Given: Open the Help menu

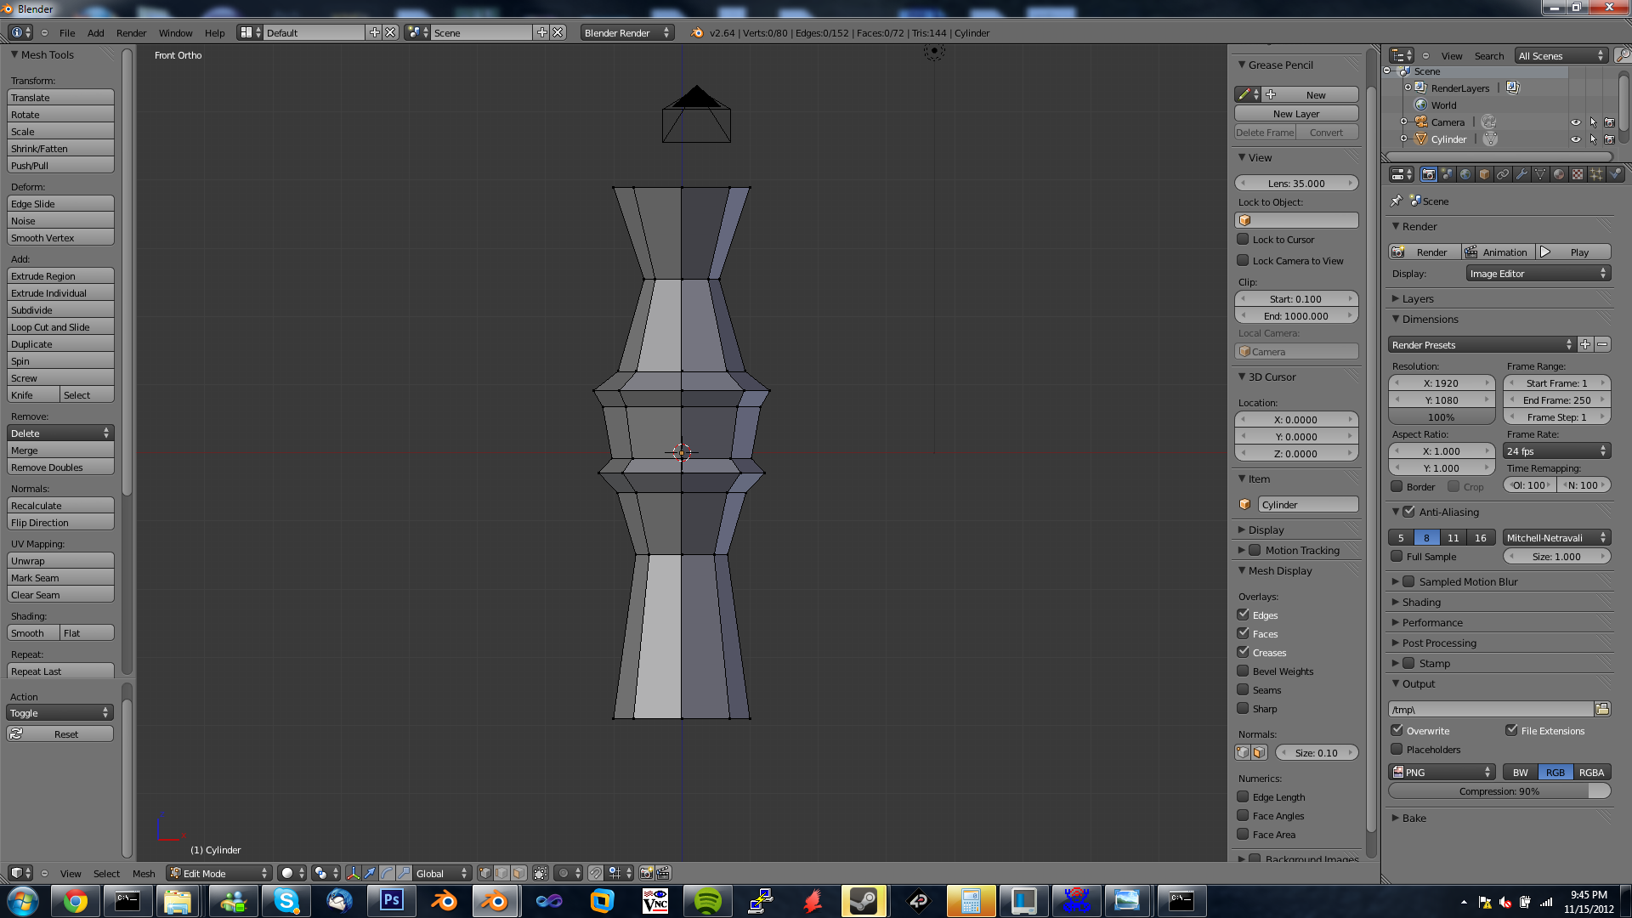Looking at the screenshot, I should [x=214, y=32].
